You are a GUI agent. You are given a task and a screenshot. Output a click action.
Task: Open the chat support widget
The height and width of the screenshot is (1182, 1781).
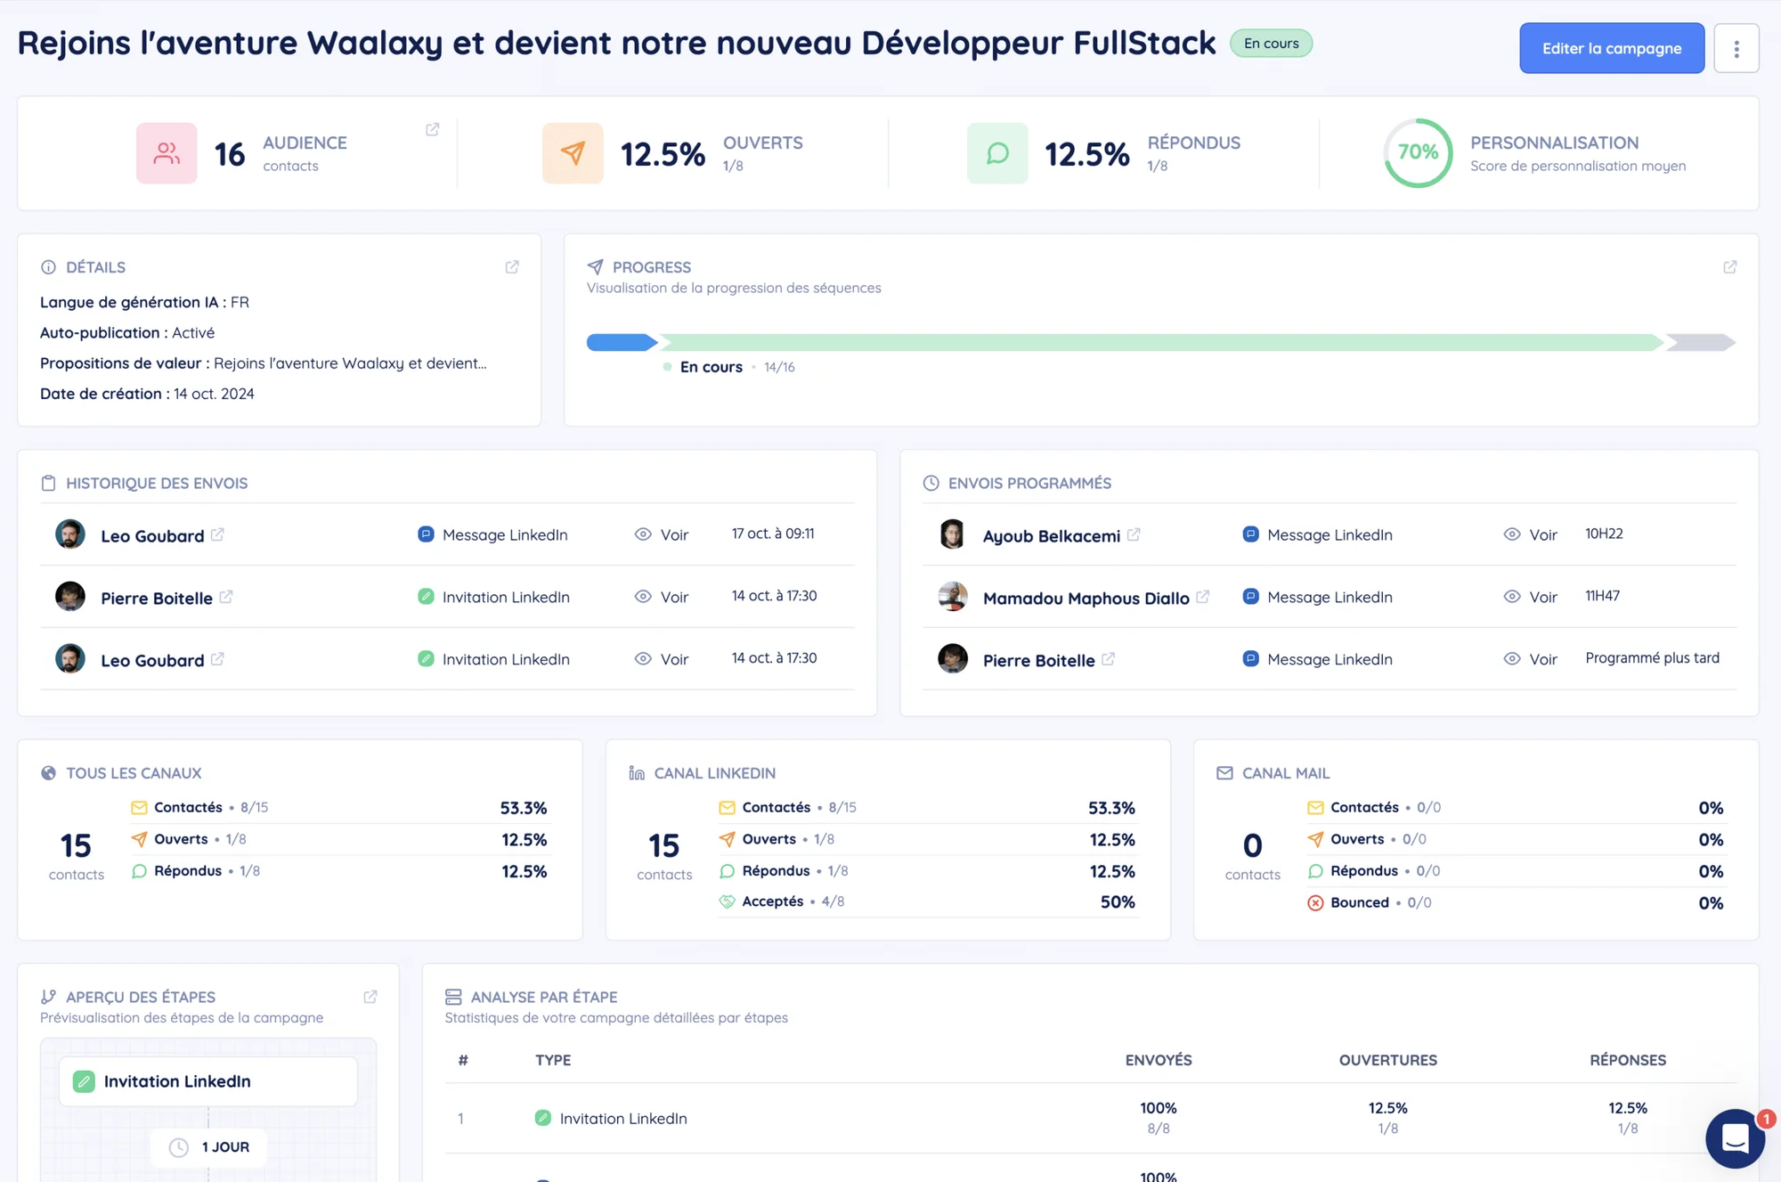click(x=1735, y=1138)
